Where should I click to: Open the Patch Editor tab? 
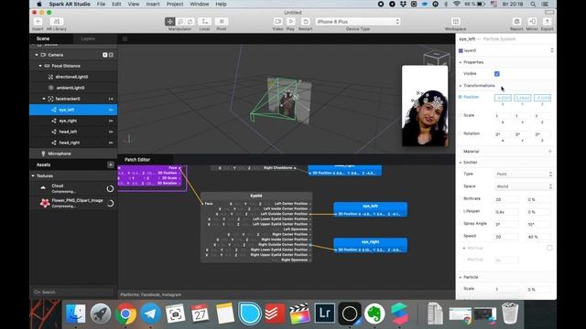click(x=137, y=160)
